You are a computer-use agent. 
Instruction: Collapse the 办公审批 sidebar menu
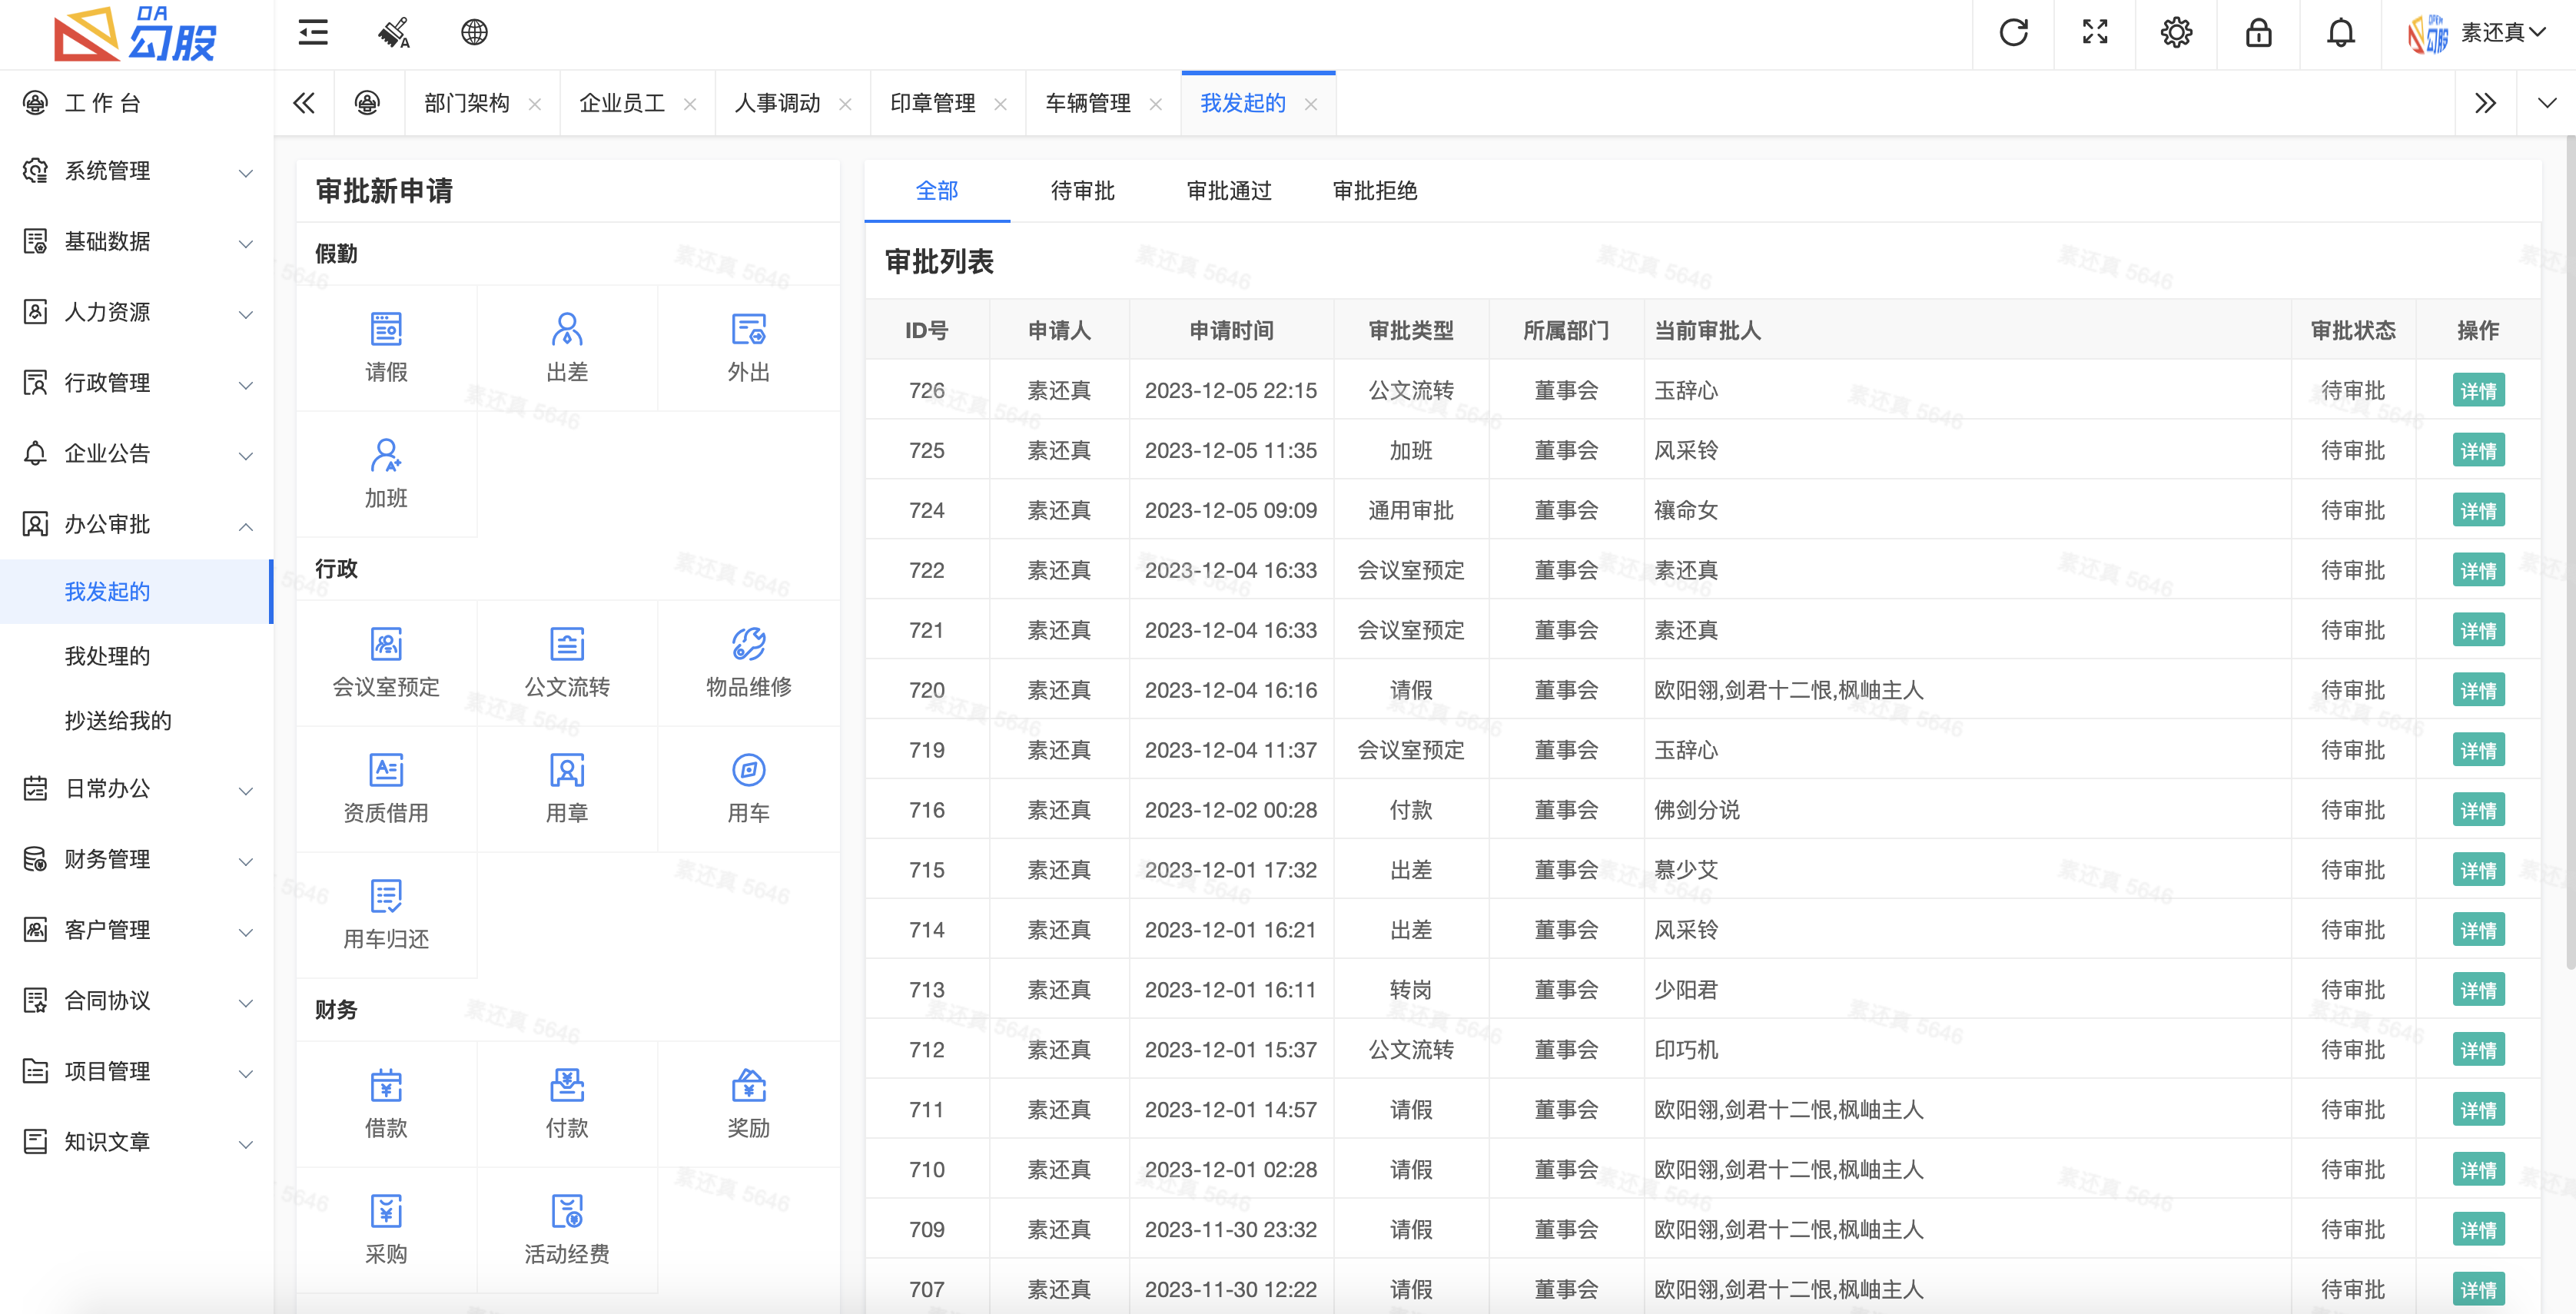(x=137, y=524)
